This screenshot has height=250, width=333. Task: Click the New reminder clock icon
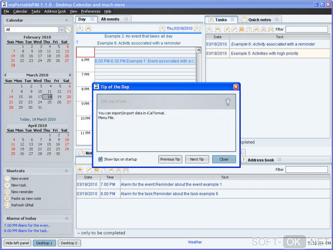click(x=8, y=192)
